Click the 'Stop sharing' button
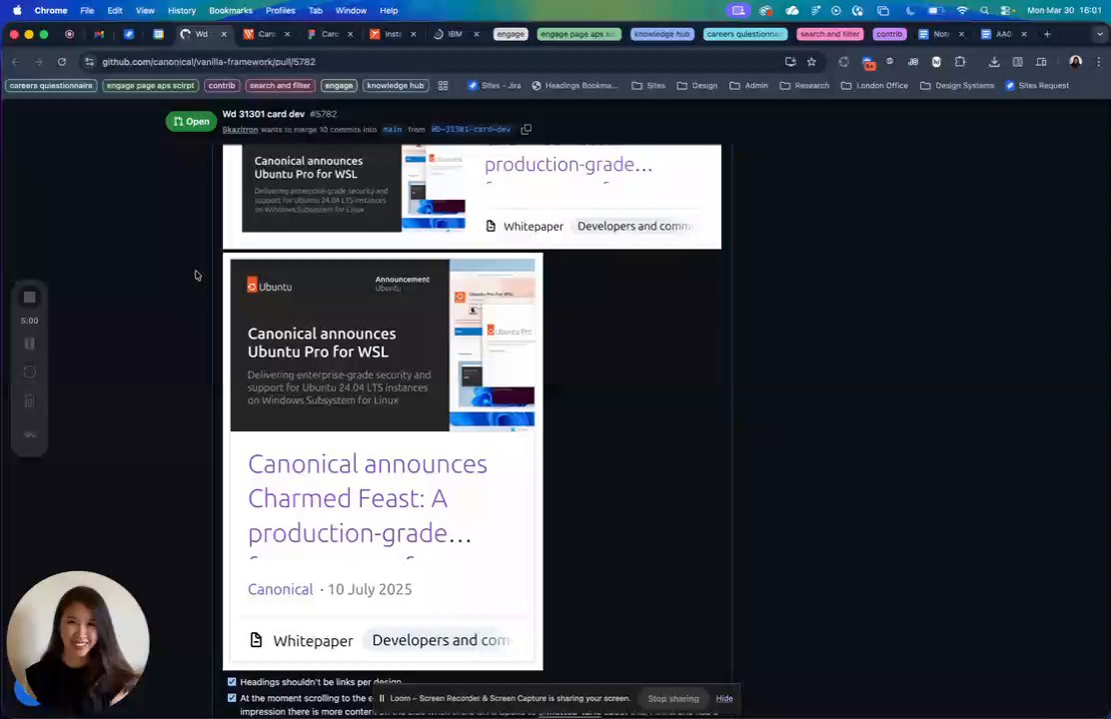Screen dimensions: 1111x719 click(673, 698)
